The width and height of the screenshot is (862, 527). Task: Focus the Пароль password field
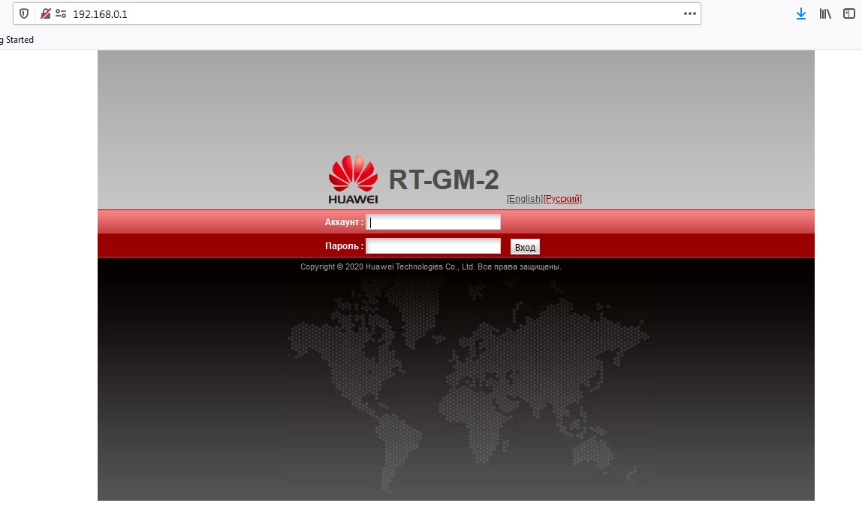pyautogui.click(x=433, y=246)
